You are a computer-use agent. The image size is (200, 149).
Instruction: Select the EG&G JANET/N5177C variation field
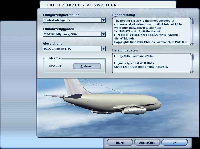click(x=72, y=49)
